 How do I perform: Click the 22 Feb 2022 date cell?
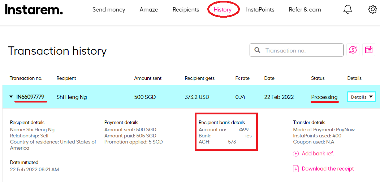point(279,97)
